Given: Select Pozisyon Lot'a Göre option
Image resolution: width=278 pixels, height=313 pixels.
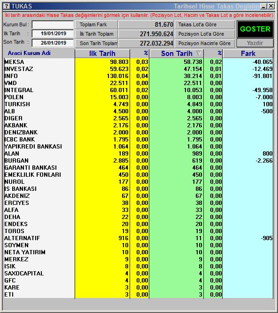Looking at the screenshot, I should pyautogui.click(x=205, y=34).
